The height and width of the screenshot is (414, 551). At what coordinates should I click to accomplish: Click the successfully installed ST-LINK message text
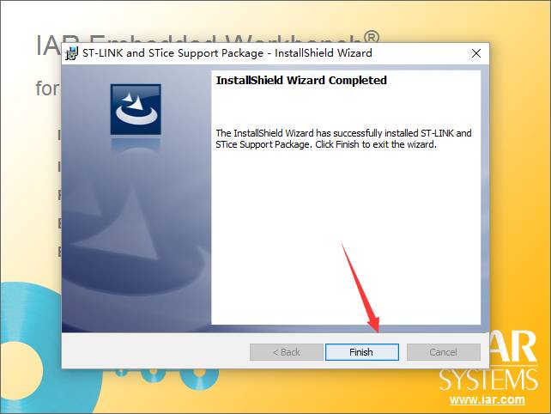click(x=343, y=138)
